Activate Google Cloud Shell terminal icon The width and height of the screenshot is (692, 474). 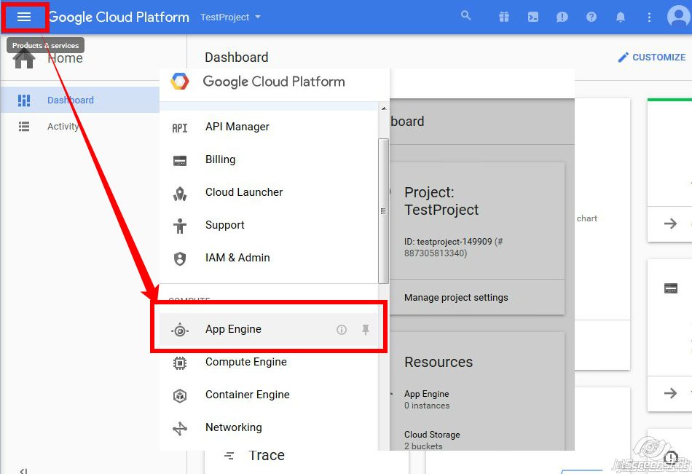pos(533,17)
